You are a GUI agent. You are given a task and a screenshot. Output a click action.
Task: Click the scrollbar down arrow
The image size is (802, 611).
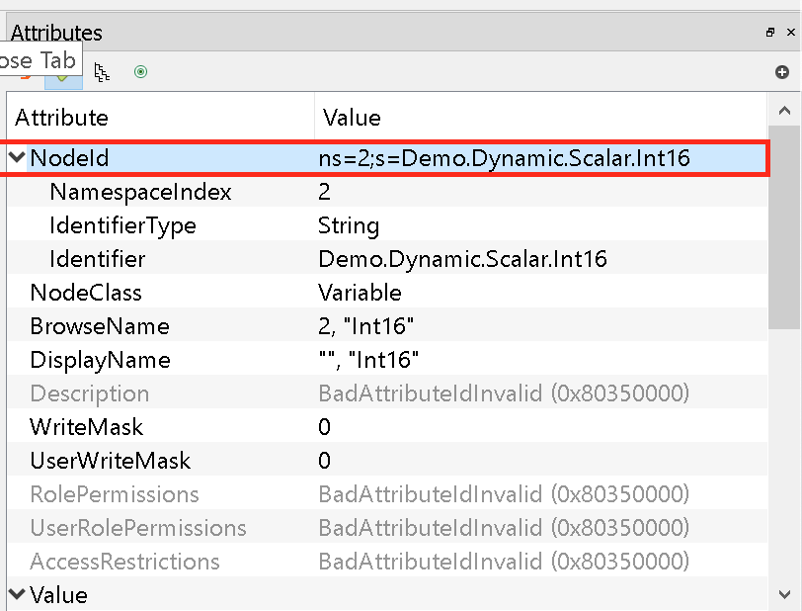(784, 594)
